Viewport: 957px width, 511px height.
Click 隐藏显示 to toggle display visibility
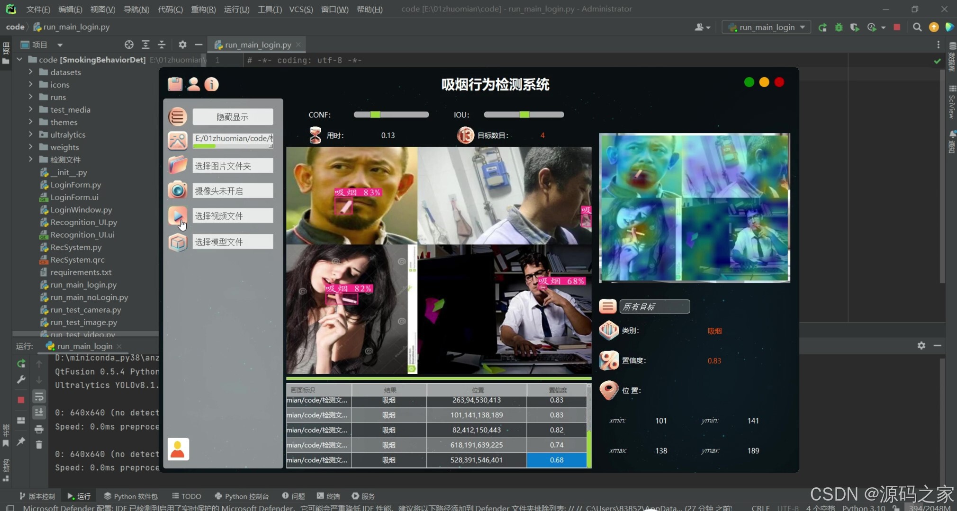click(232, 116)
